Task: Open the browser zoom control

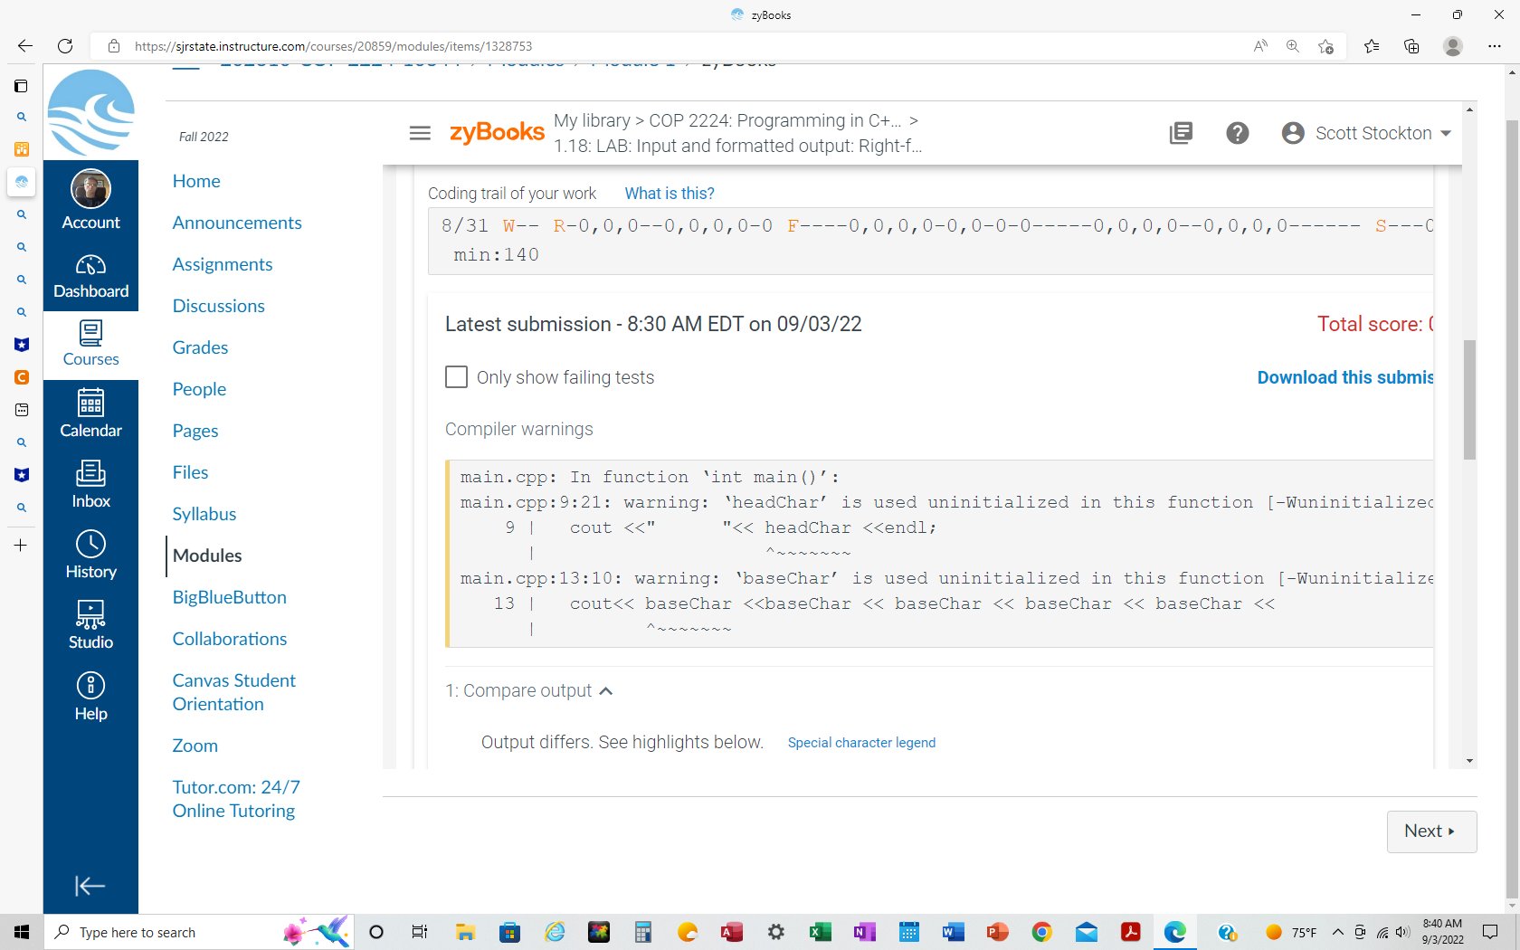Action: (x=1293, y=46)
